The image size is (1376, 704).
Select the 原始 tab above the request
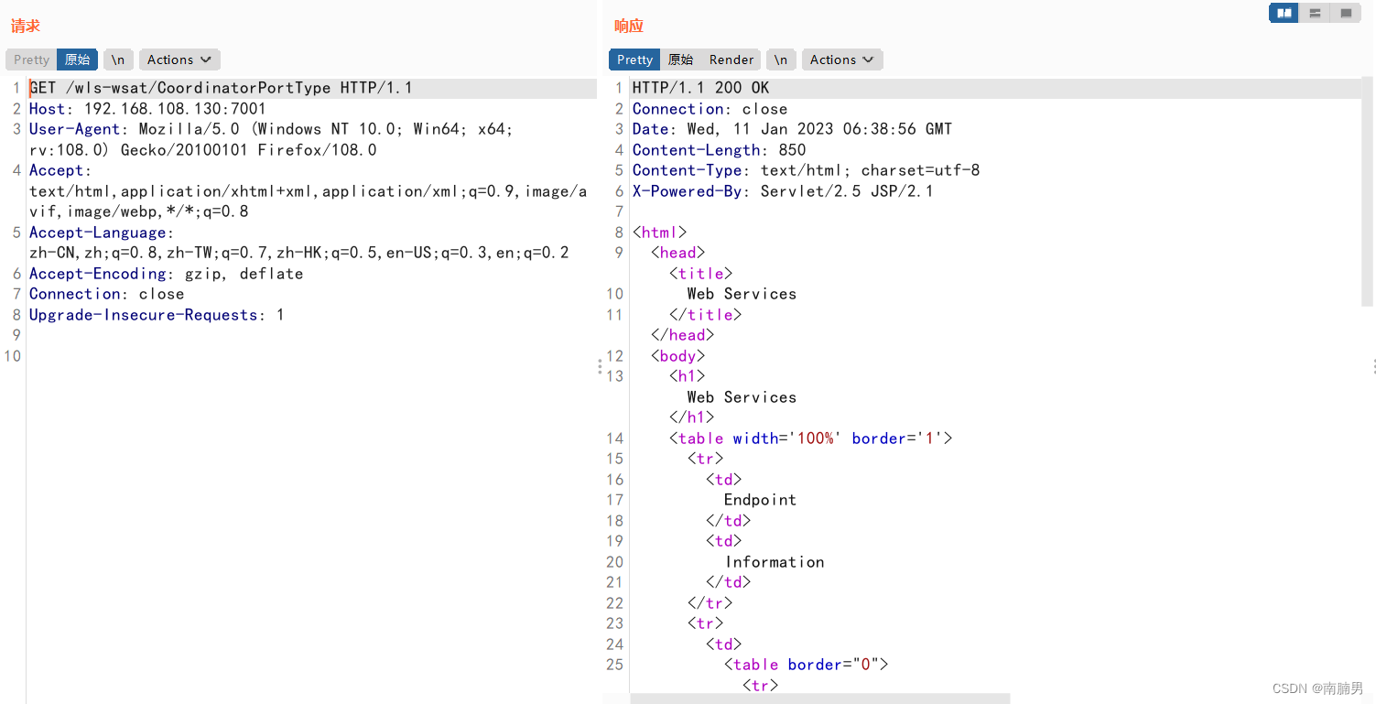[x=77, y=59]
